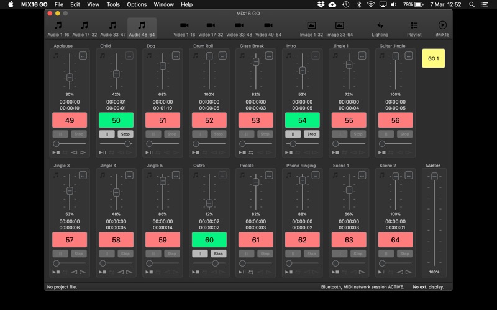
Task: Click the fade-out triangle on Scene 1
Action: click(x=362, y=272)
